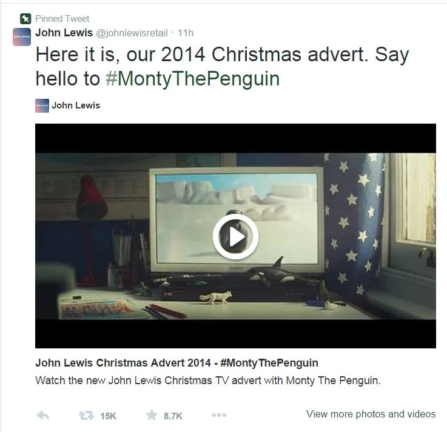The width and height of the screenshot is (447, 432).
Task: Click the Pinned Tweet label text
Action: click(x=62, y=19)
